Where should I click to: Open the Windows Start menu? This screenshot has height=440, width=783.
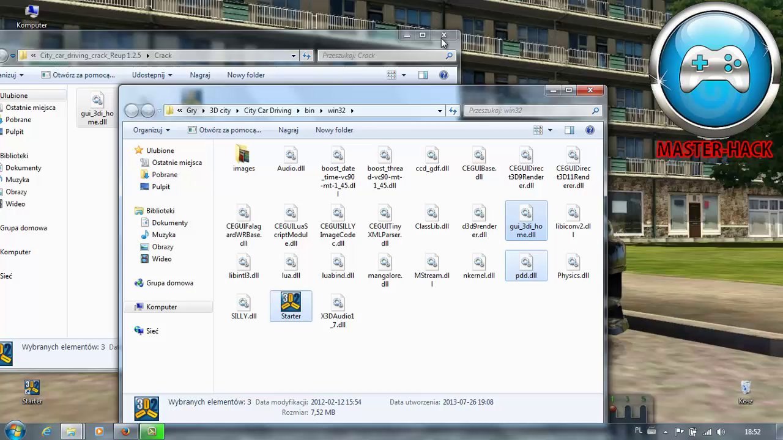point(14,431)
